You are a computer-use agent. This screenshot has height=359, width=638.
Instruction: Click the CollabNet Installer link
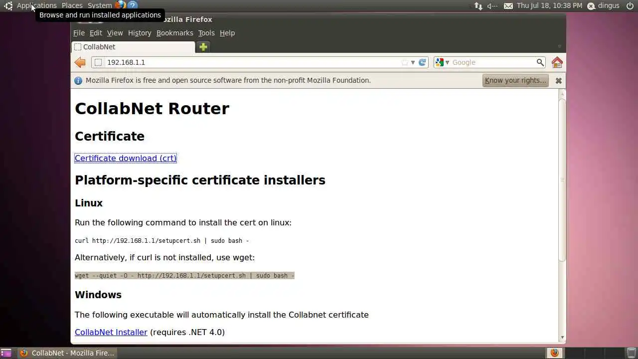[x=111, y=332]
